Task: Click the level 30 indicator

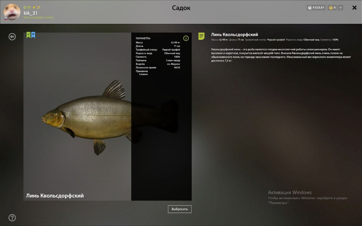Action: coord(27,7)
